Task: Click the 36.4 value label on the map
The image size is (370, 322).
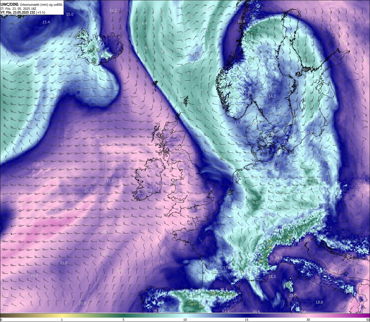Action: click(x=39, y=229)
